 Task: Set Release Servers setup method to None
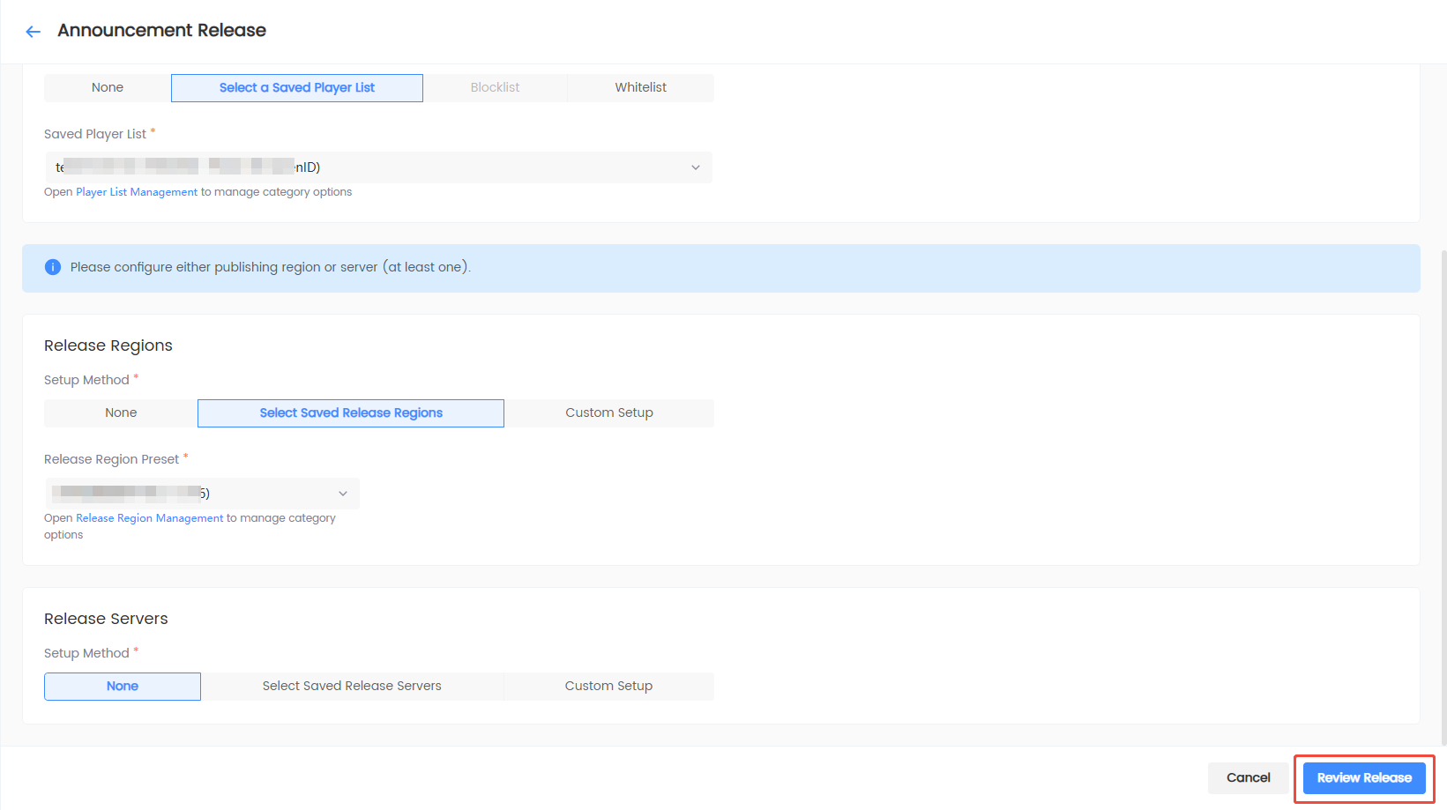(x=123, y=687)
